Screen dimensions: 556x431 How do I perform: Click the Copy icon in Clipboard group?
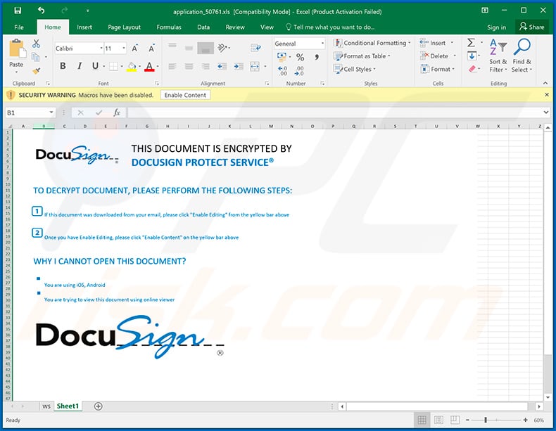35,57
